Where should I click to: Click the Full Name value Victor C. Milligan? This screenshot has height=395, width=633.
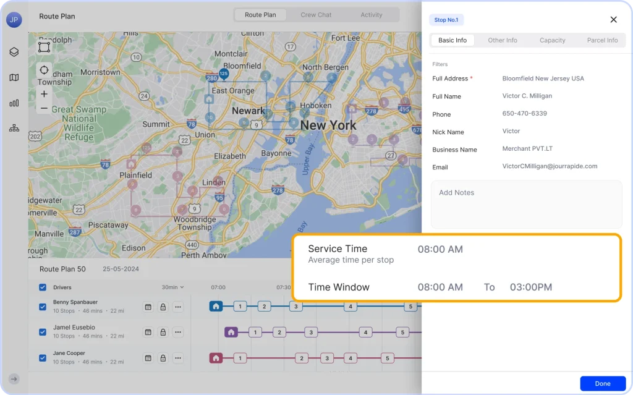pos(527,96)
